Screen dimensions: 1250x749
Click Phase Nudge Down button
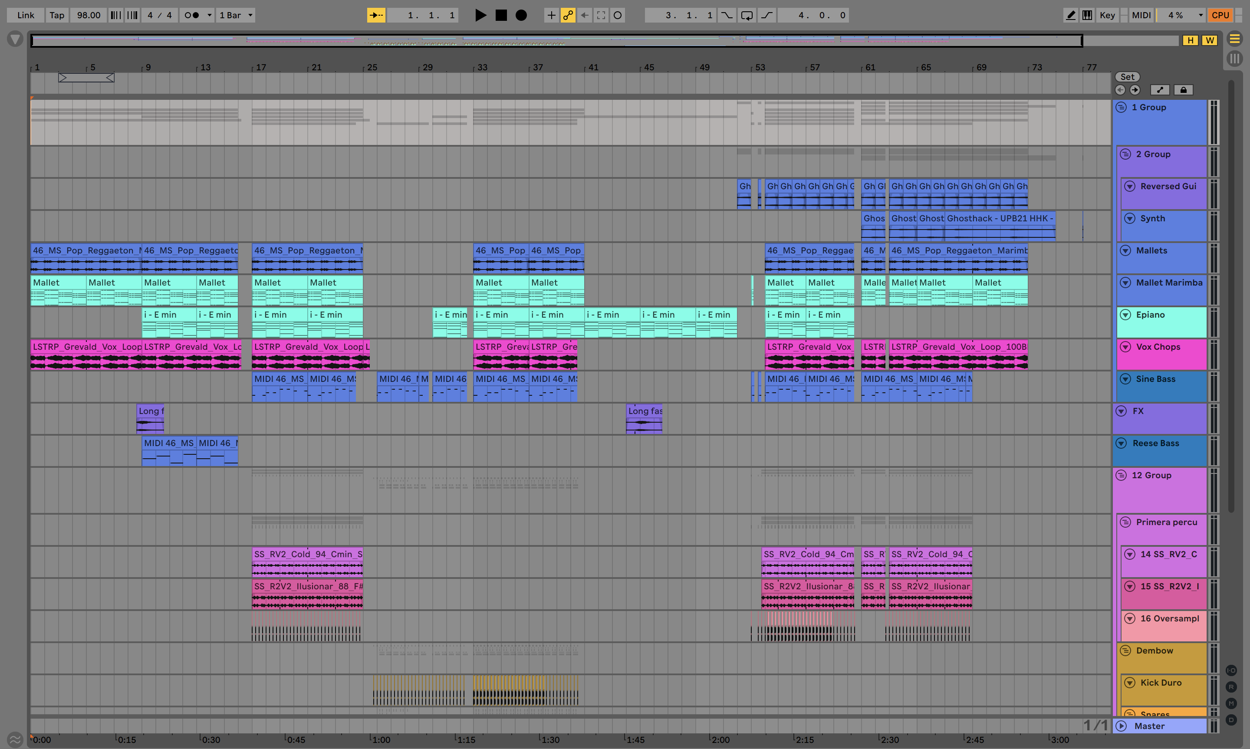tap(115, 15)
